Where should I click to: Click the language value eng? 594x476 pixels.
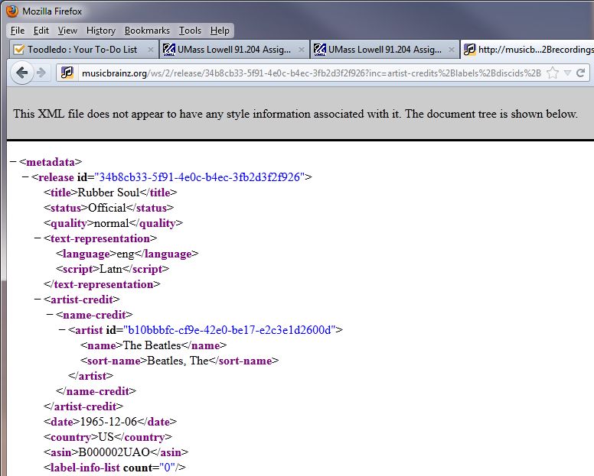126,254
